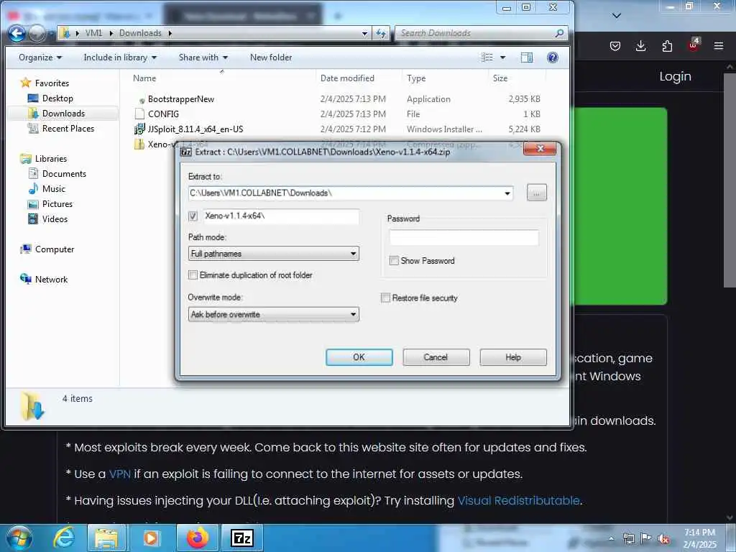The height and width of the screenshot is (552, 736).
Task: Uncheck the Xeno-v1.1.4-x64 subfolder checkbox
Action: tap(193, 216)
